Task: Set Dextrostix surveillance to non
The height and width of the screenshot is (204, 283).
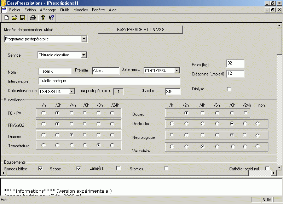Action: tap(258, 124)
